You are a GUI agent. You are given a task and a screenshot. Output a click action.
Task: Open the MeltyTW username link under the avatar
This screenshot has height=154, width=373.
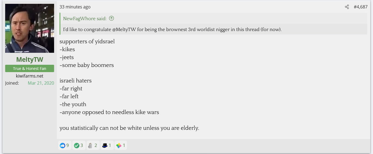point(29,60)
